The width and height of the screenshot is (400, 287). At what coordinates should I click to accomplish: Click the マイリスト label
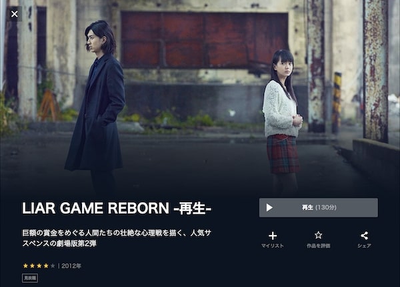click(273, 246)
